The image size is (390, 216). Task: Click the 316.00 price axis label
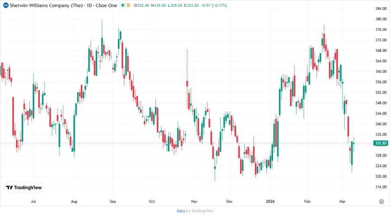tap(381, 187)
